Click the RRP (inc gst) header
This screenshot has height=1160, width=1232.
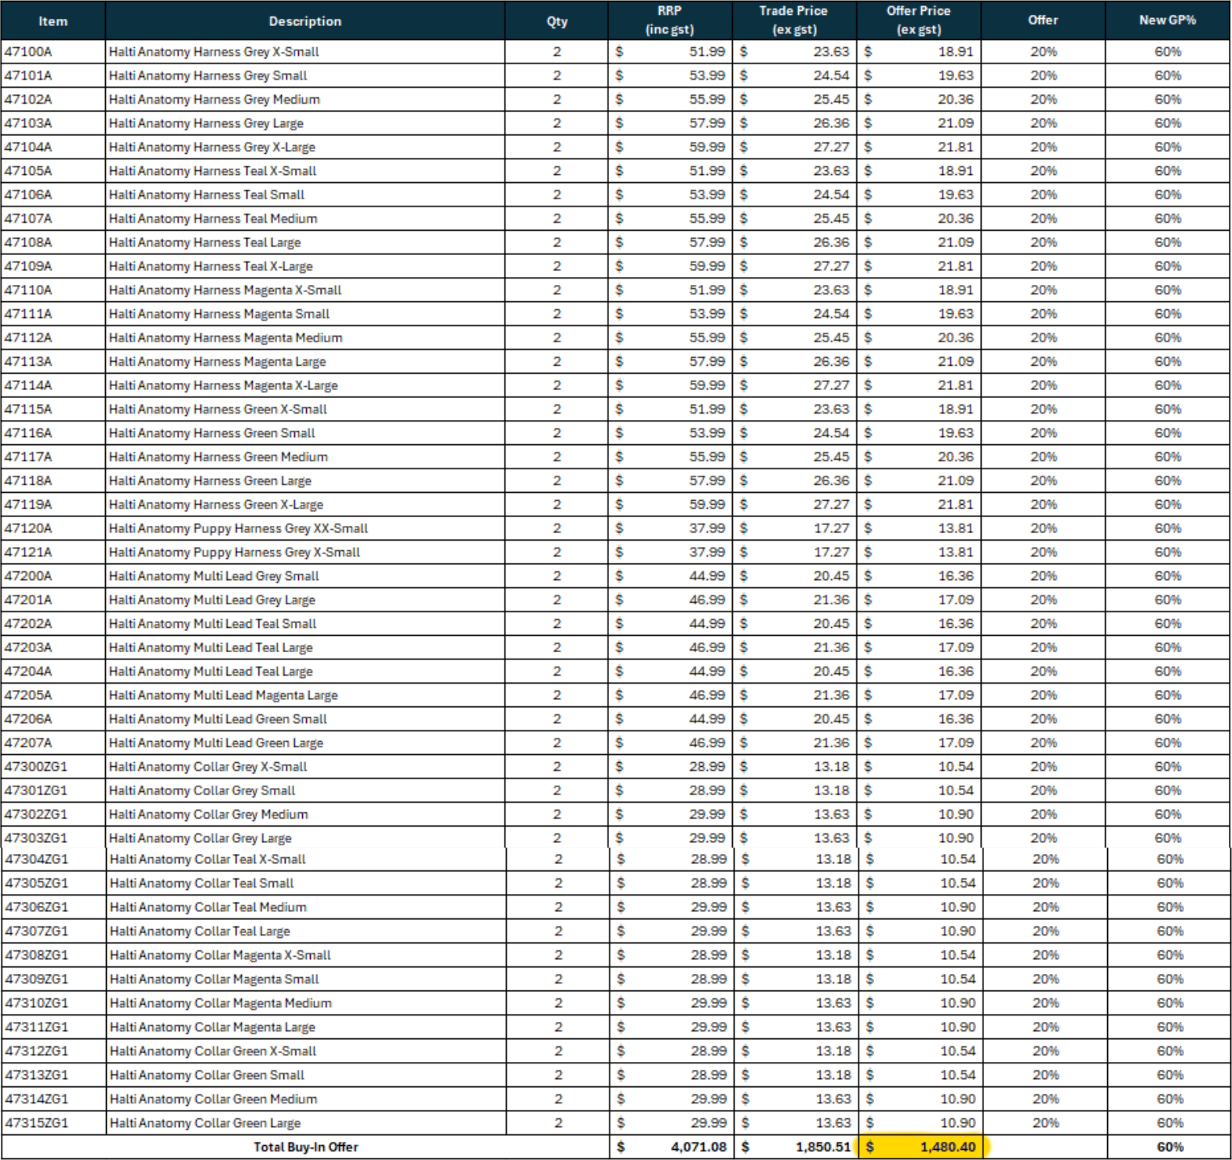(x=670, y=21)
